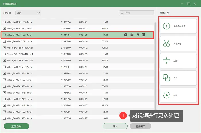Open folder location of Video_240127115850.mp4
The height and width of the screenshot is (133, 201).
coord(132,35)
